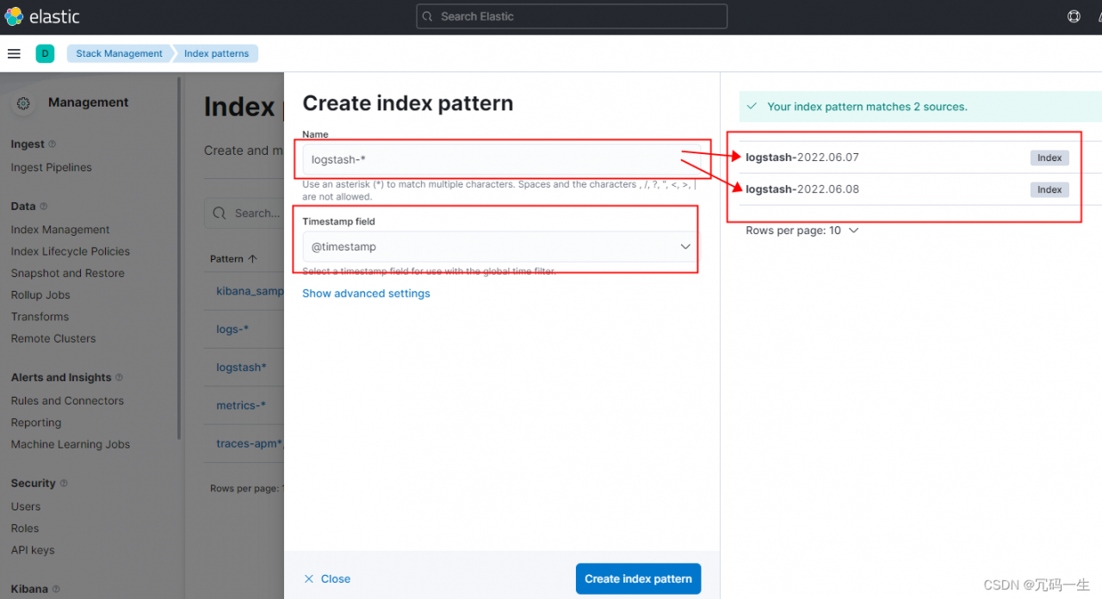
Task: Click the info icon beside Security
Action: (x=64, y=484)
